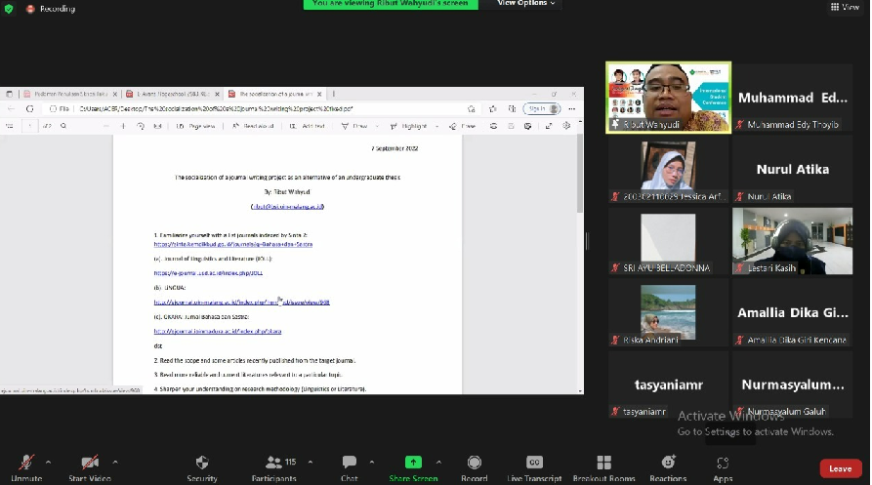Zoom out of the PDF

(x=105, y=126)
